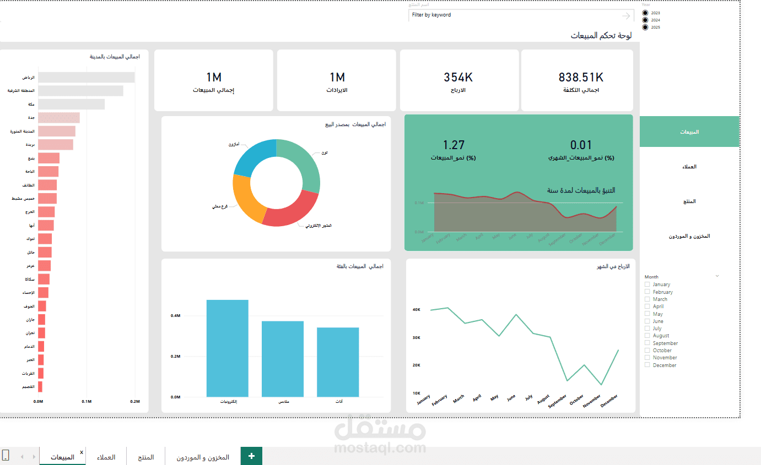Enable the June month checkbox
This screenshot has width=761, height=465.
pos(647,321)
